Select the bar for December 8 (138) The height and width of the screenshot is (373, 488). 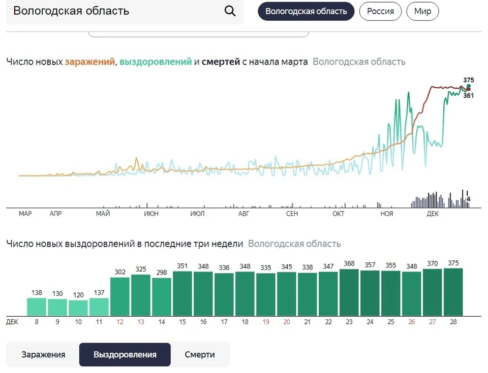37,307
